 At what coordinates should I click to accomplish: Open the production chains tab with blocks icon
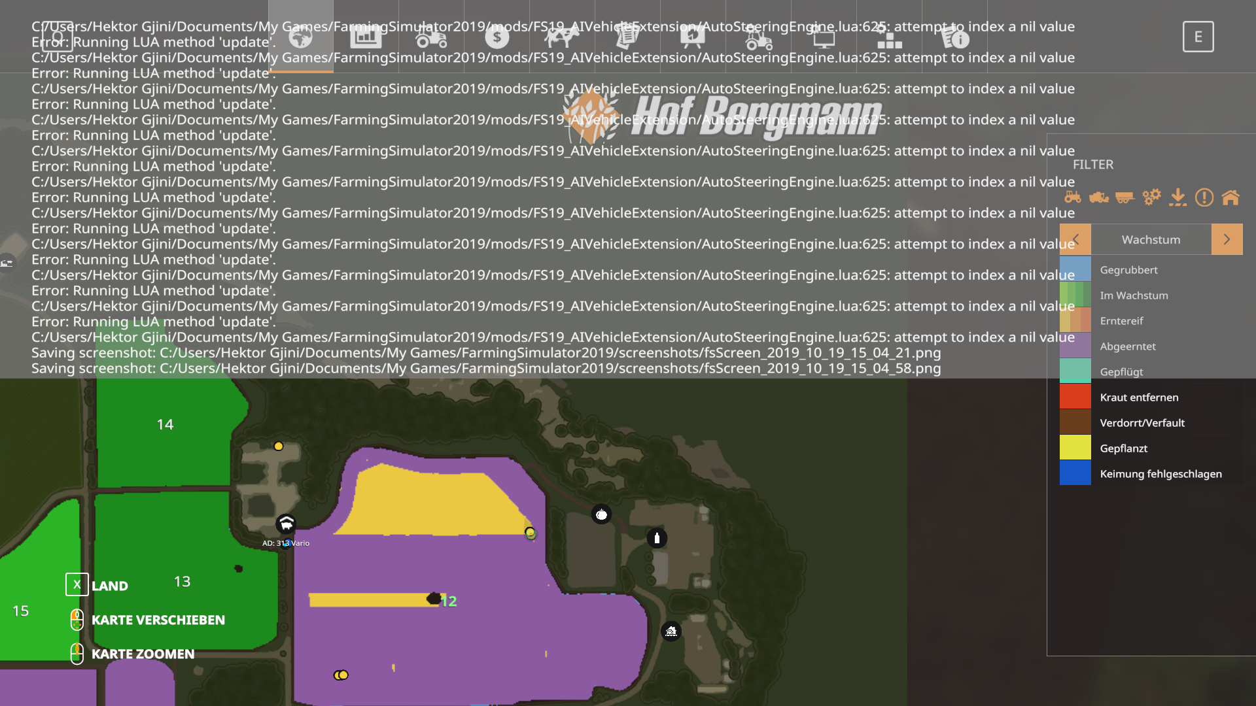pos(889,37)
